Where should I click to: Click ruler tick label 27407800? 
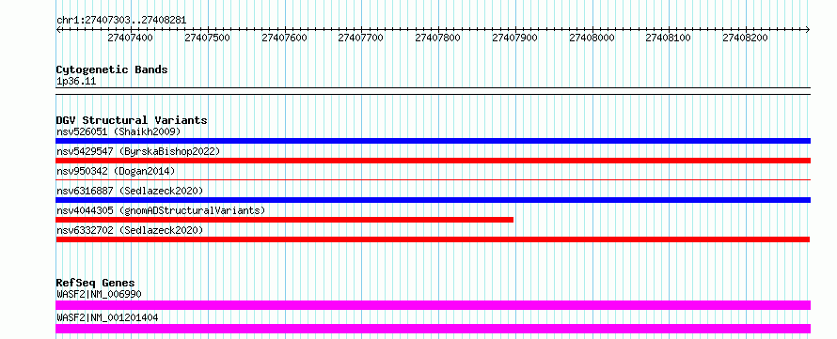point(437,38)
